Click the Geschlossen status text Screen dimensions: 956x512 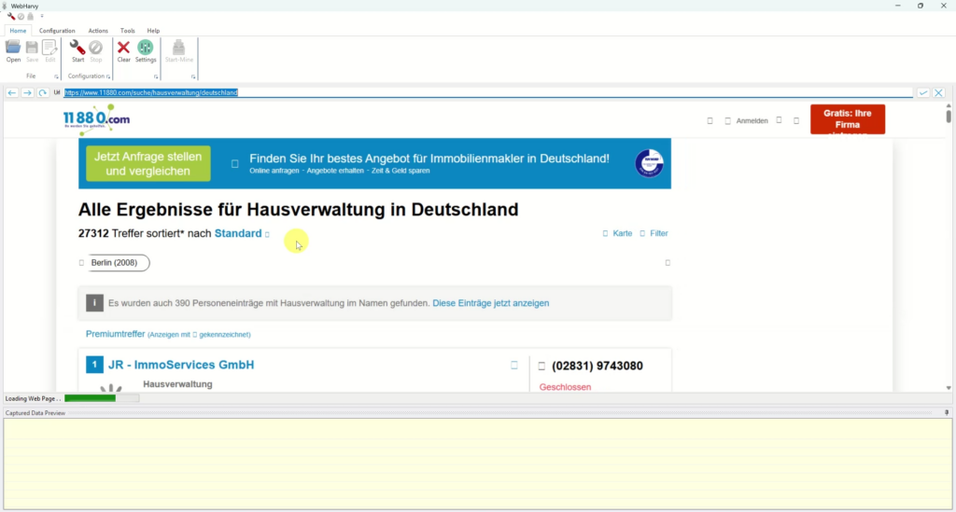(x=565, y=387)
